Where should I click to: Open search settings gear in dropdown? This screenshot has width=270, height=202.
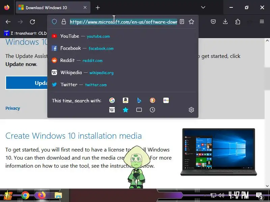pos(191,110)
